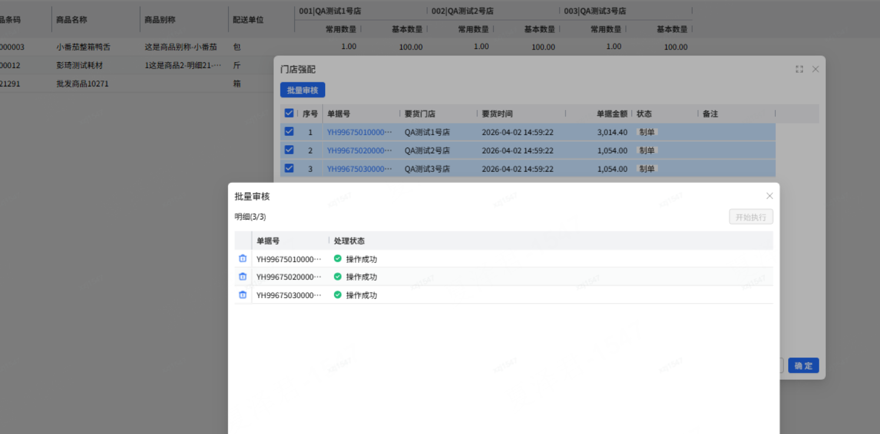880x434 pixels.
Task: Select the 小番茄整箱鸭舌 product row
Action: point(83,47)
